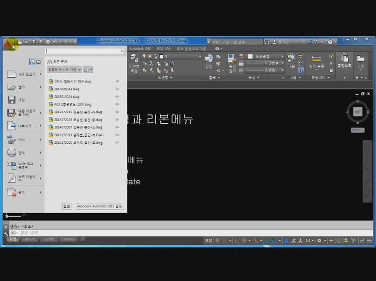Toggle Ortho mode in status bar
The height and width of the screenshot is (281, 376).
(x=237, y=240)
